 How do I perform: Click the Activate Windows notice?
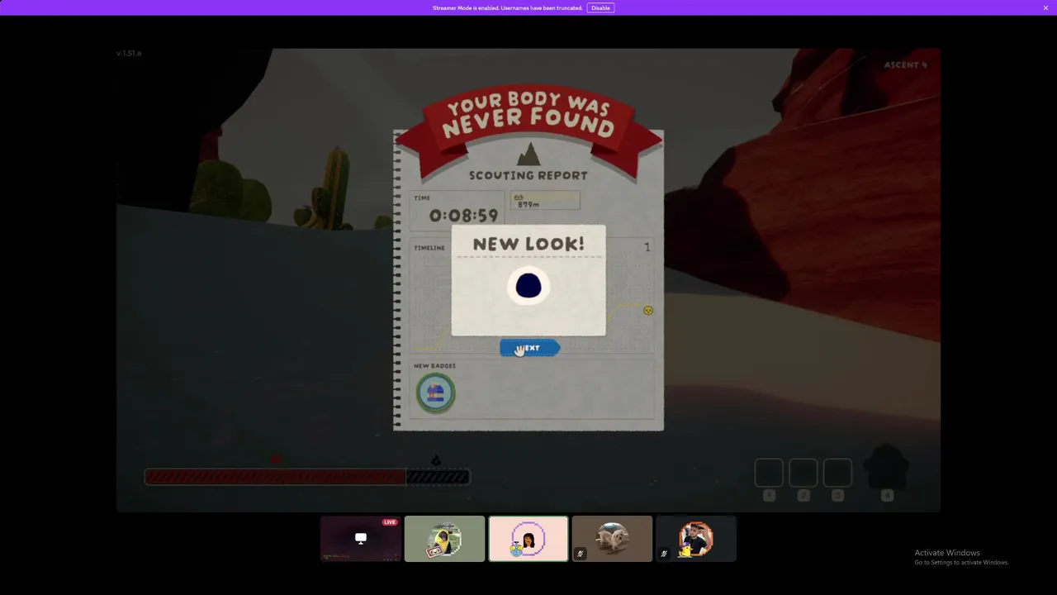(961, 557)
